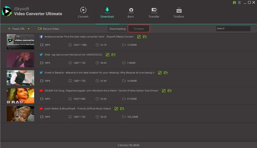Open folder for Invest in Bavaria video
This screenshot has width=257, height=148.
coord(166,73)
